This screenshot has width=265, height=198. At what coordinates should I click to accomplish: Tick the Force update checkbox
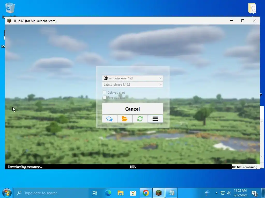(105, 97)
